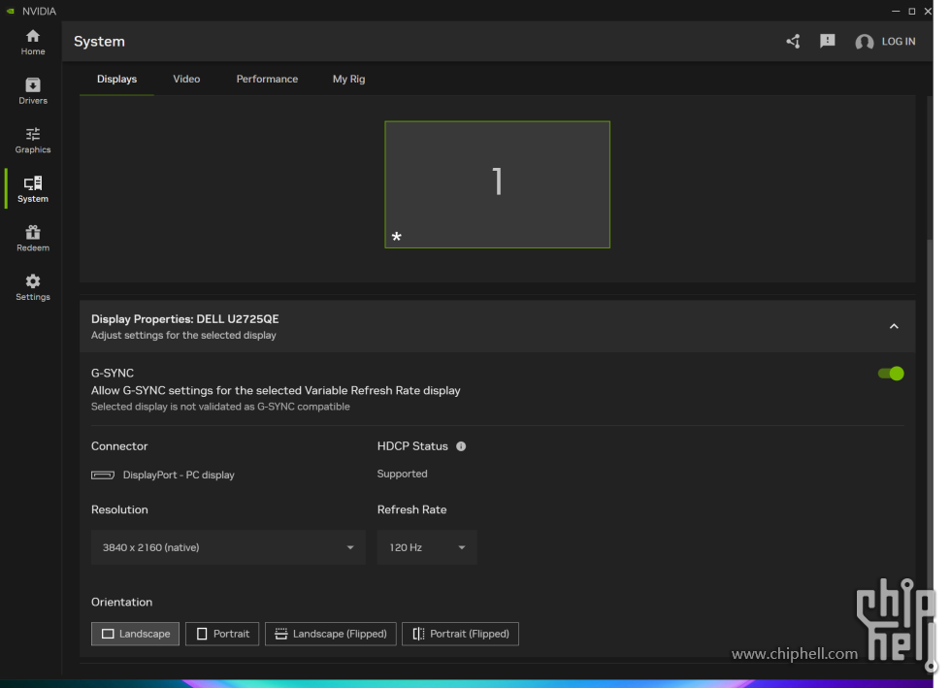Minimize the NVIDIA window
The image size is (951, 688).
[x=896, y=11]
